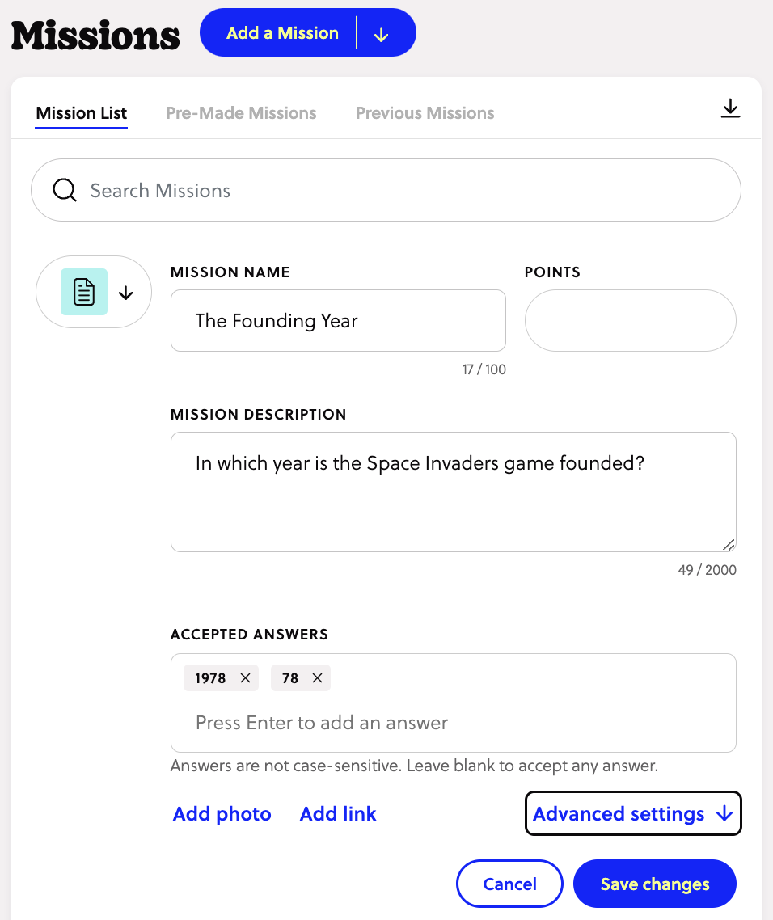Click the download missions icon
The width and height of the screenshot is (773, 920).
[x=730, y=108]
